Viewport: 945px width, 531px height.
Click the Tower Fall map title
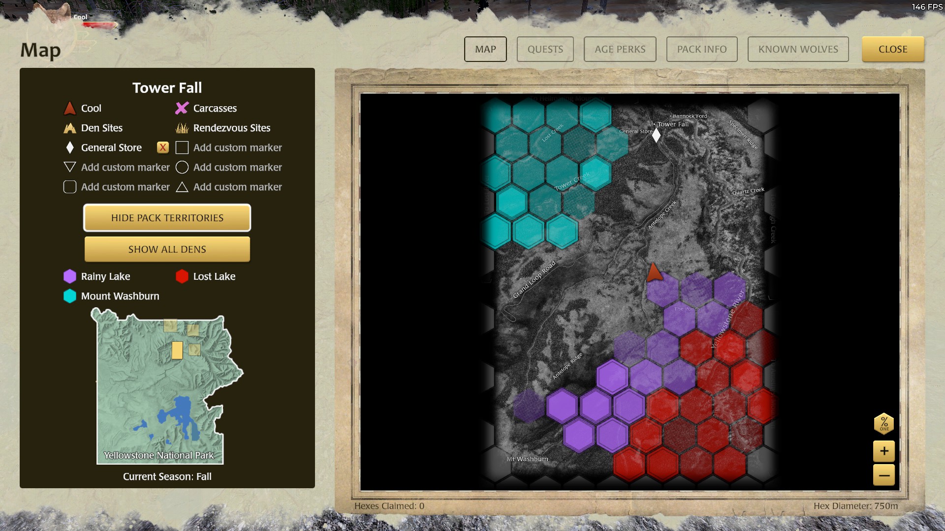[x=167, y=88]
